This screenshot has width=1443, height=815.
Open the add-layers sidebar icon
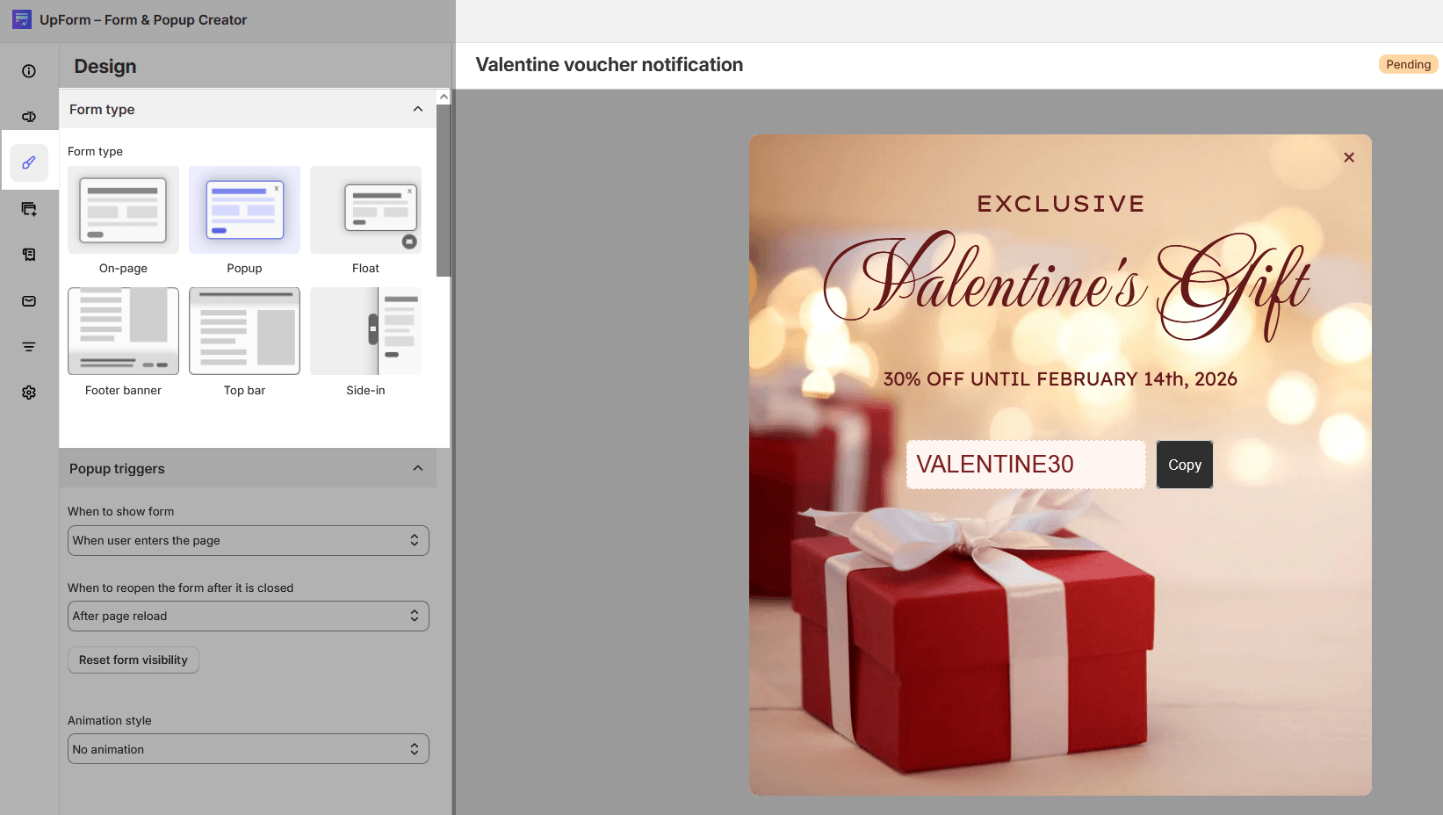(29, 209)
